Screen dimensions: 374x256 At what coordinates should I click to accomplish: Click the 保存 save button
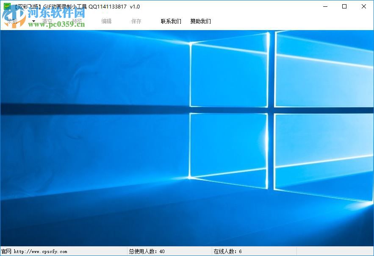pos(136,21)
